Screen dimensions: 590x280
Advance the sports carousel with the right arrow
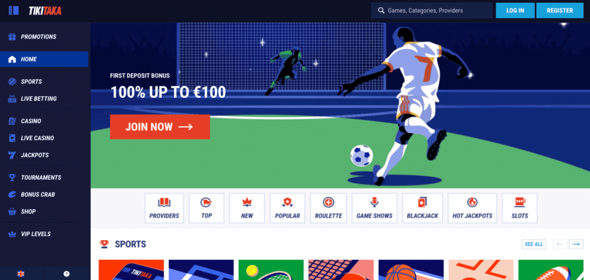pyautogui.click(x=576, y=244)
